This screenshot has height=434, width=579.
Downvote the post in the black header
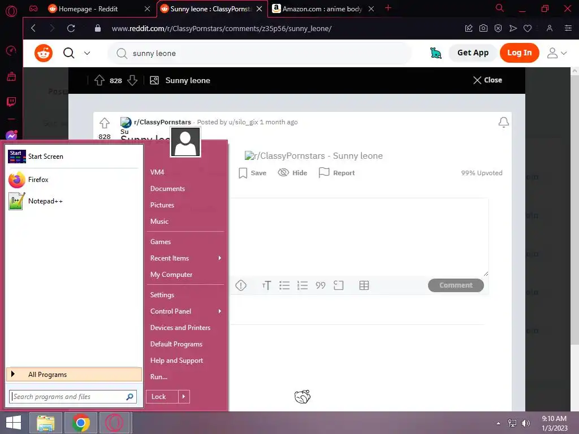[132, 80]
